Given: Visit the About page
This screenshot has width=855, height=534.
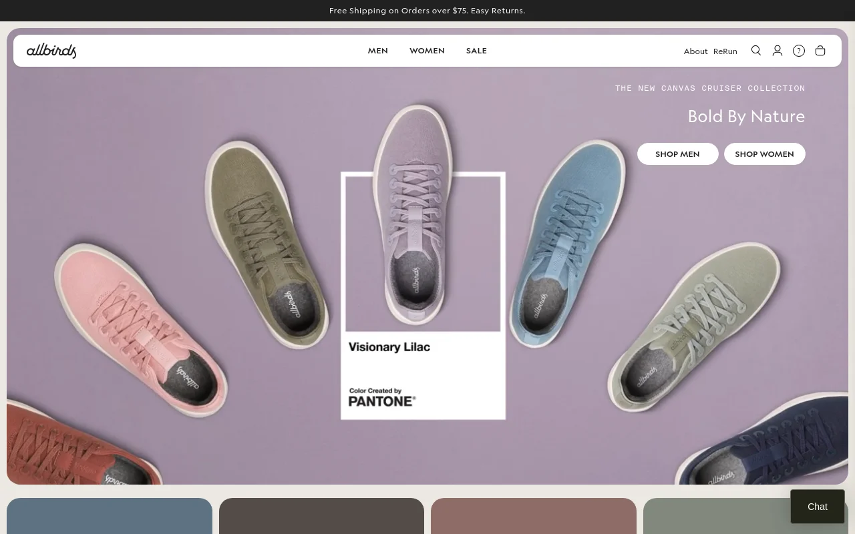Looking at the screenshot, I should click(695, 51).
